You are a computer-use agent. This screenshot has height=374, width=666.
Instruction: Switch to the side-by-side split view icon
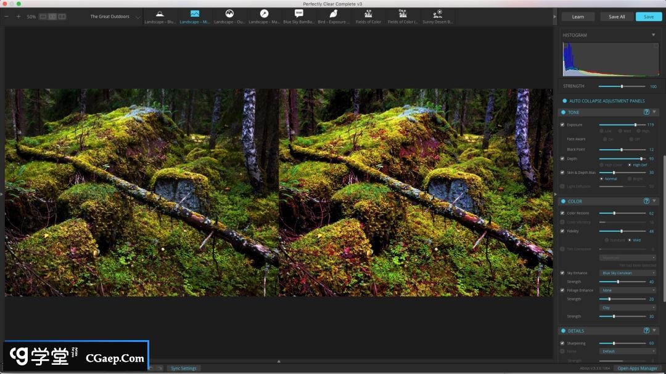coord(62,17)
